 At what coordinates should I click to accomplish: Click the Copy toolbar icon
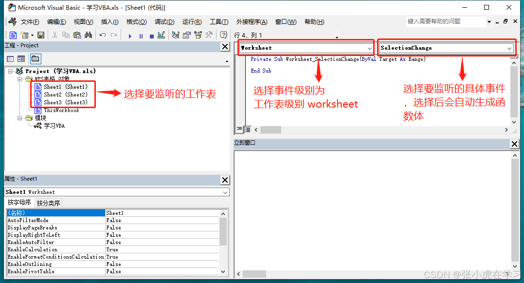66,35
